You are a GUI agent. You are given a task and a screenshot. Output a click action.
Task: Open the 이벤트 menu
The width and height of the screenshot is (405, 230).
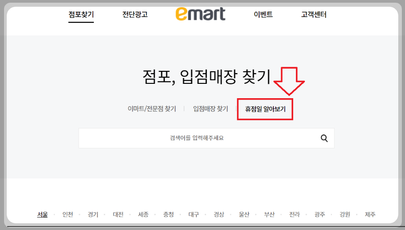click(263, 14)
